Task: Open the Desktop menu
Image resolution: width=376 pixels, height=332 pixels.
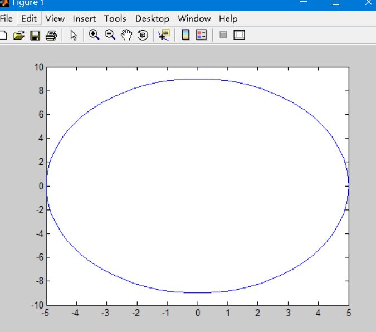Action: click(152, 19)
